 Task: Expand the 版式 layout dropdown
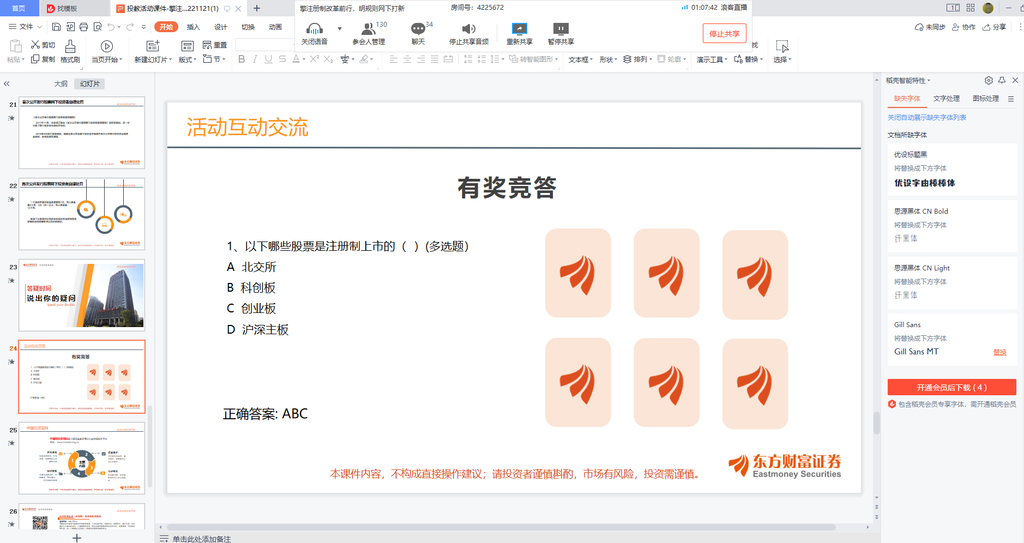(188, 59)
